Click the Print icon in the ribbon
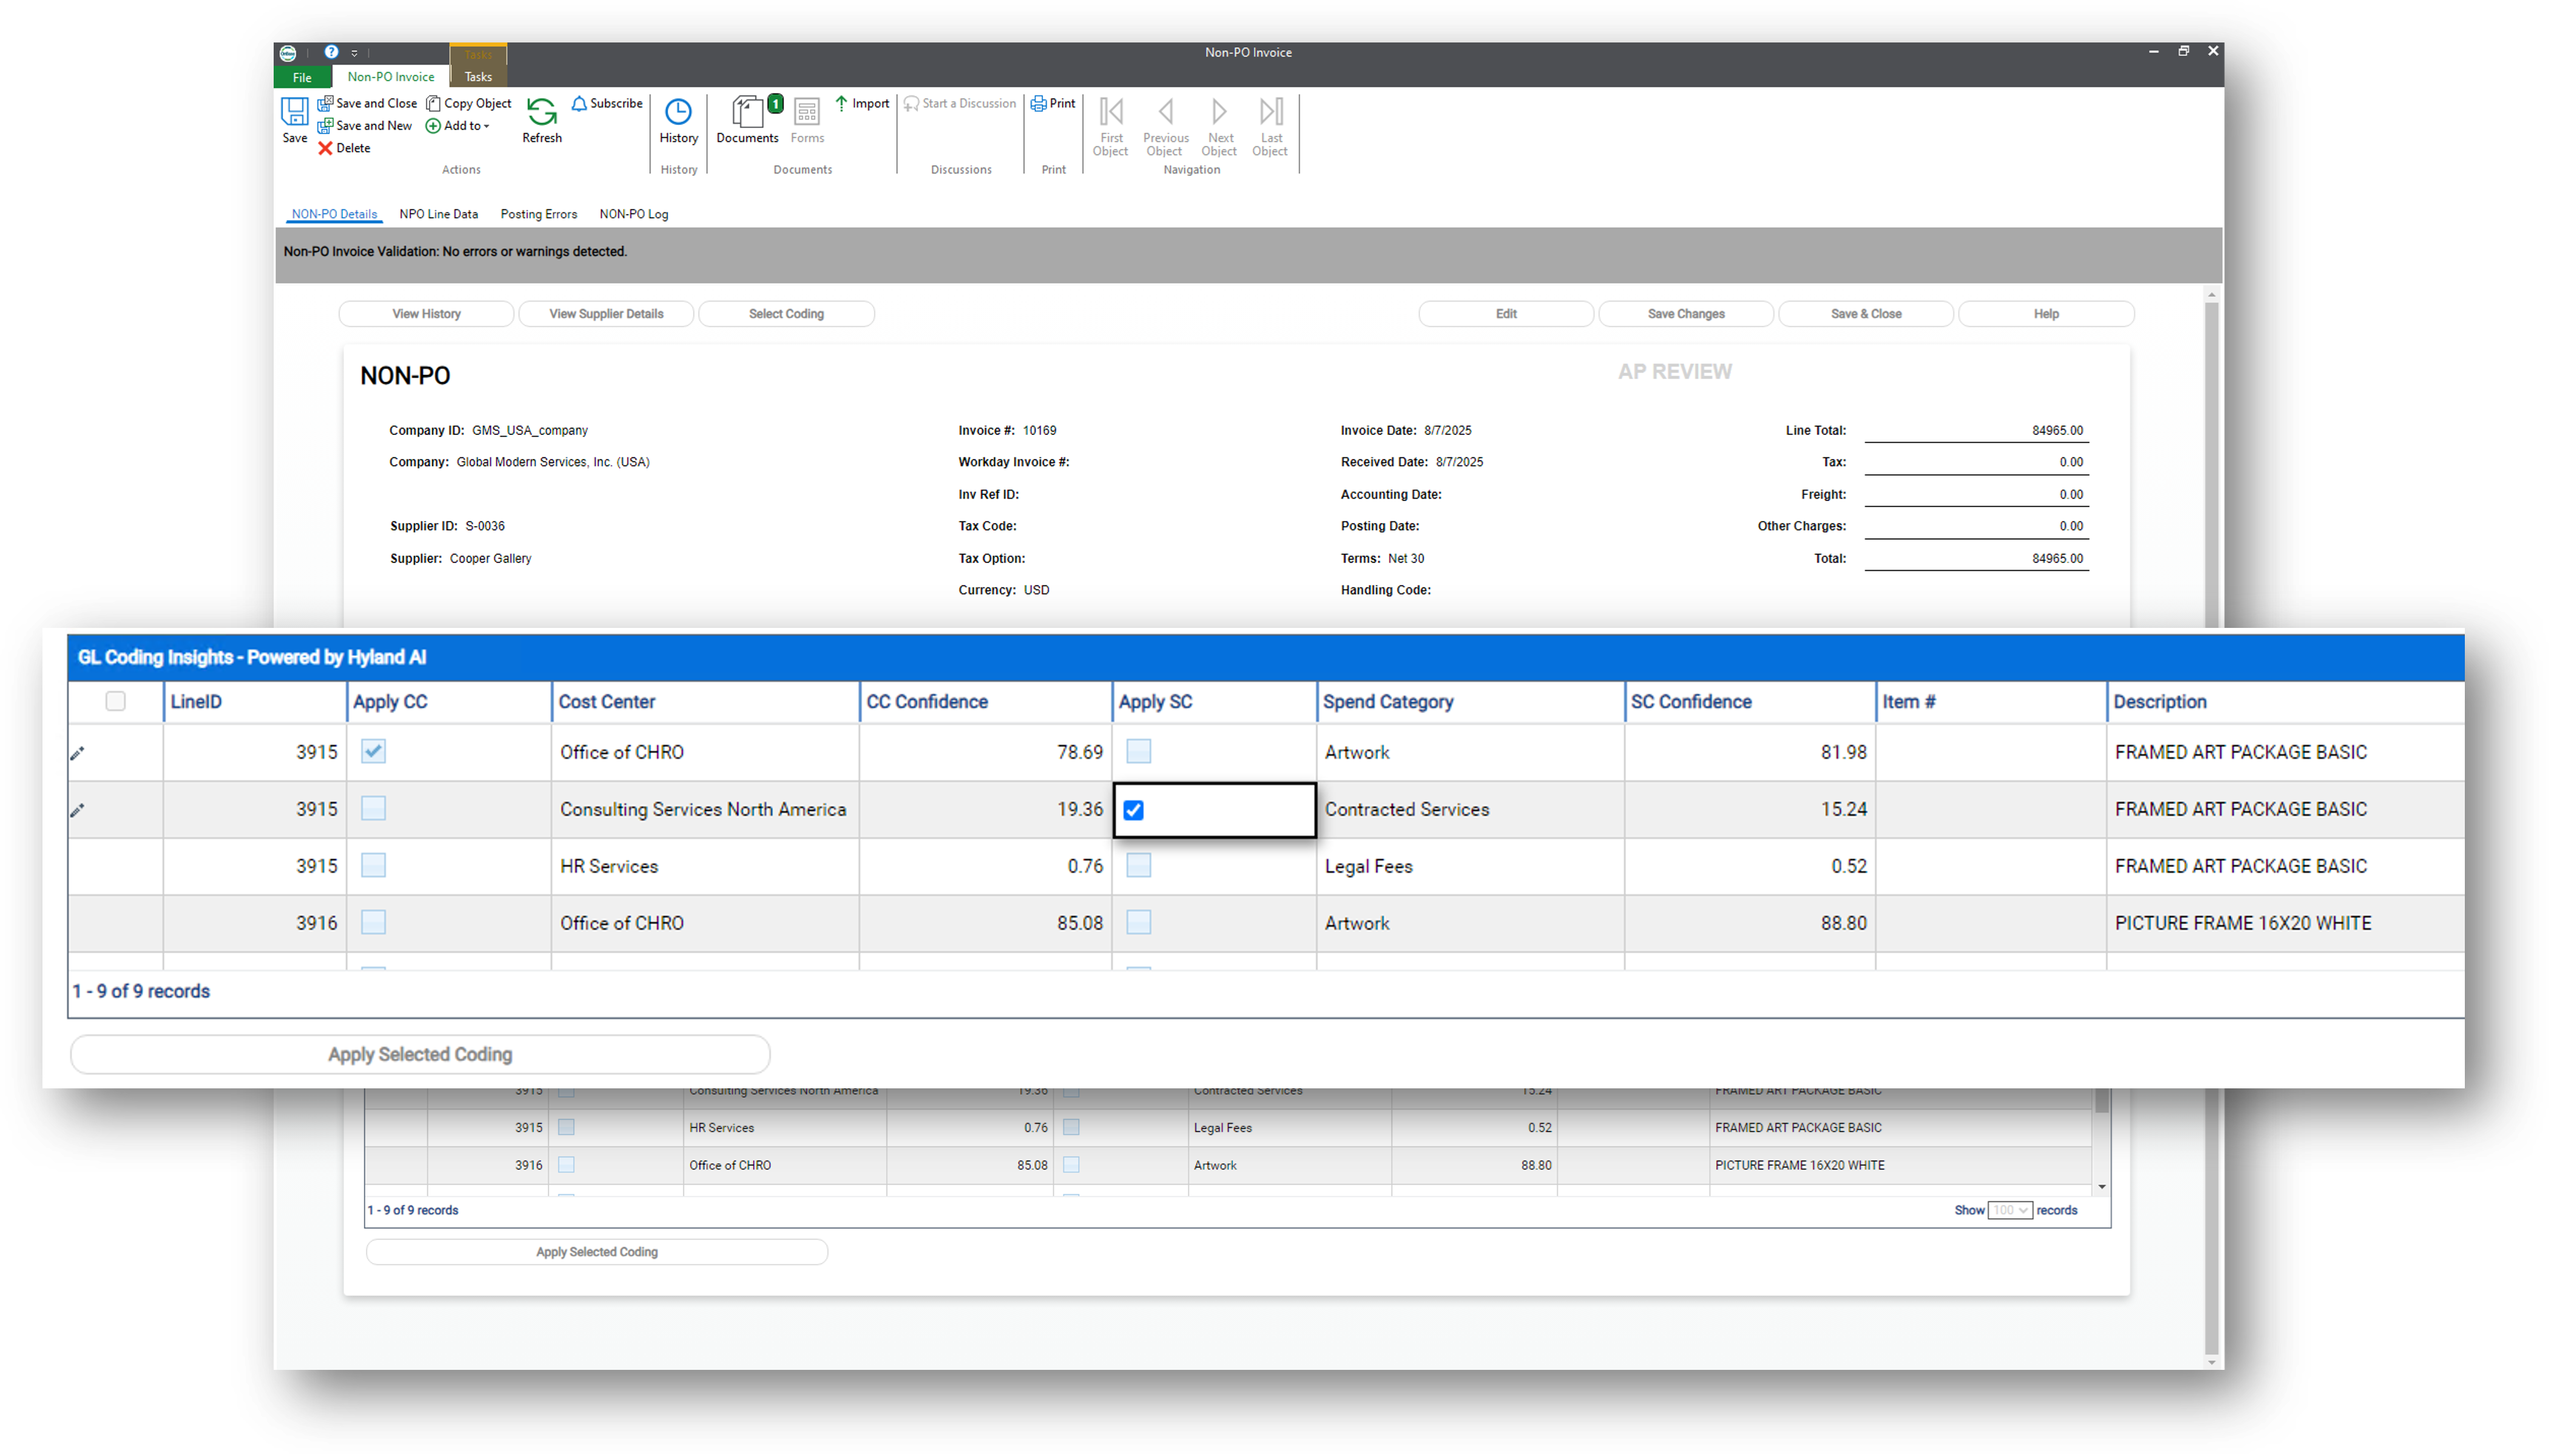This screenshot has width=2551, height=1456. [1038, 103]
